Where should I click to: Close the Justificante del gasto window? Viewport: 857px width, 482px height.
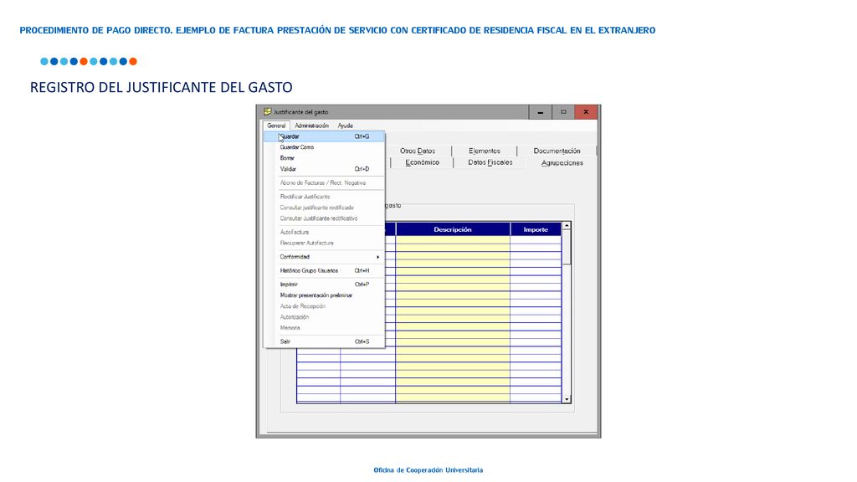[x=586, y=112]
